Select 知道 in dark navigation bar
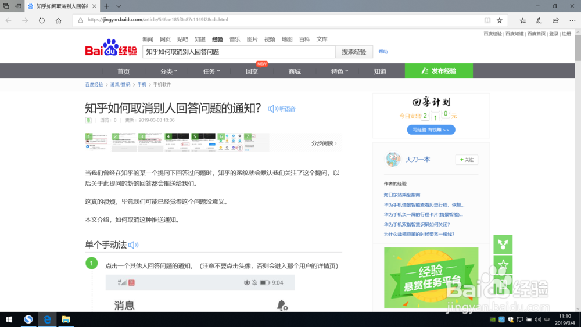The image size is (581, 327). [380, 71]
